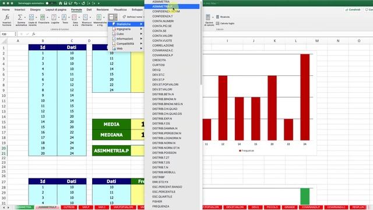This screenshot has height=210, width=373.
Task: Click the Undo arrow in title bar
Action: coord(76,3)
